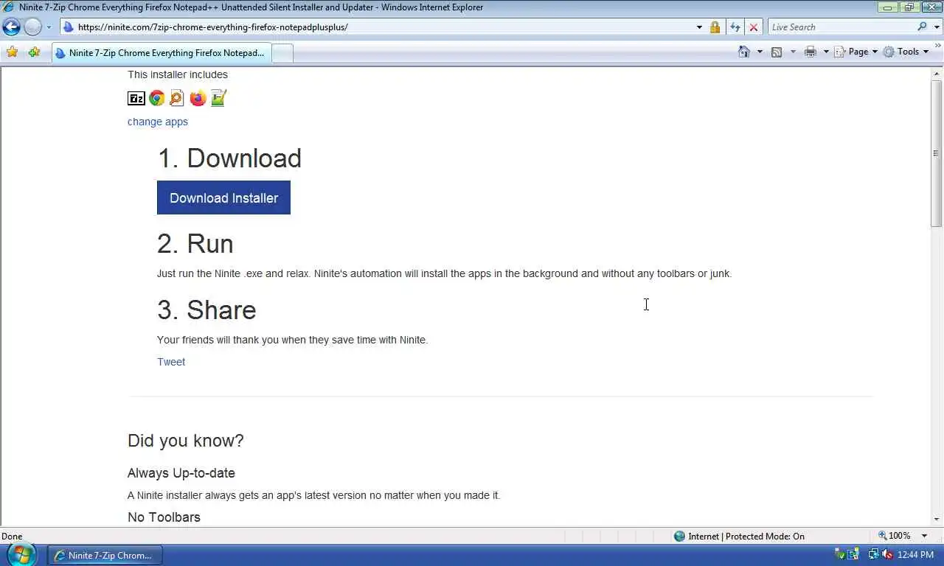The image size is (944, 566).
Task: Click the Windows Start orb
Action: pyautogui.click(x=21, y=554)
